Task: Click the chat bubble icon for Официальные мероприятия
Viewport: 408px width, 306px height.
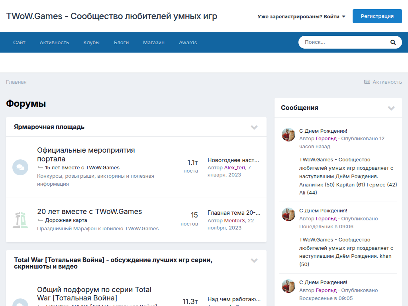Action: [x=20, y=167]
